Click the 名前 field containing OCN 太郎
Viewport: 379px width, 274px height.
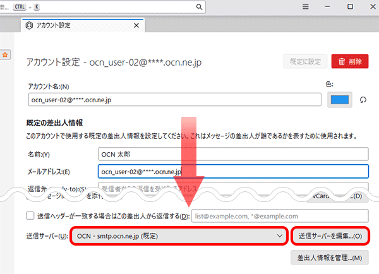pos(232,154)
